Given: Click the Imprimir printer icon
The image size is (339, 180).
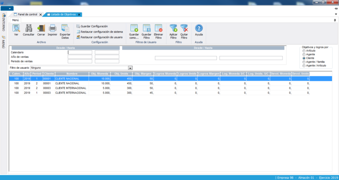Looking at the screenshot, I should pos(53,29).
